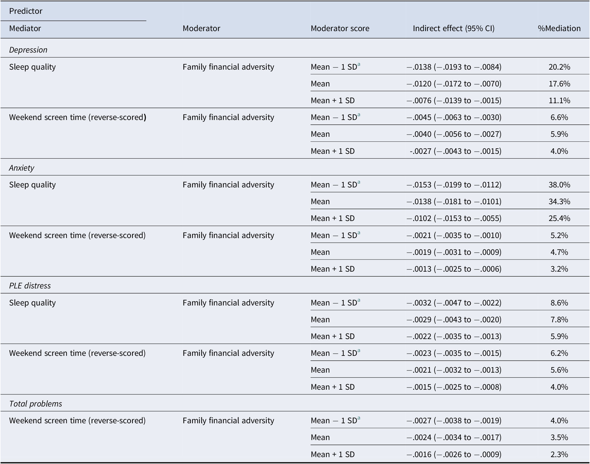590x464 pixels.
Task: Click the Moderator score column header
Action: click(340, 28)
